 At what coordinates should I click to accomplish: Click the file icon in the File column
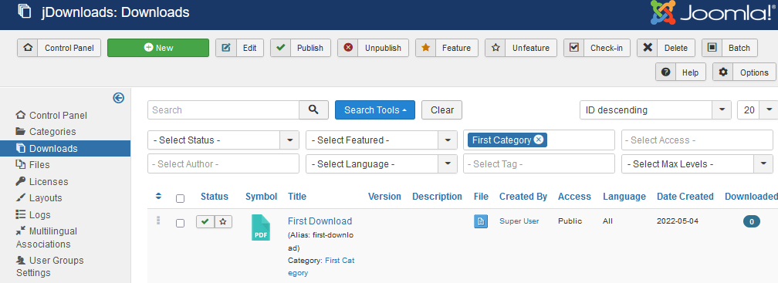click(x=480, y=221)
